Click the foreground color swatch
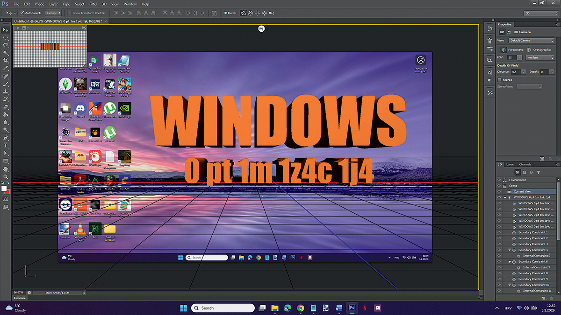The image size is (561, 315). tap(4, 189)
